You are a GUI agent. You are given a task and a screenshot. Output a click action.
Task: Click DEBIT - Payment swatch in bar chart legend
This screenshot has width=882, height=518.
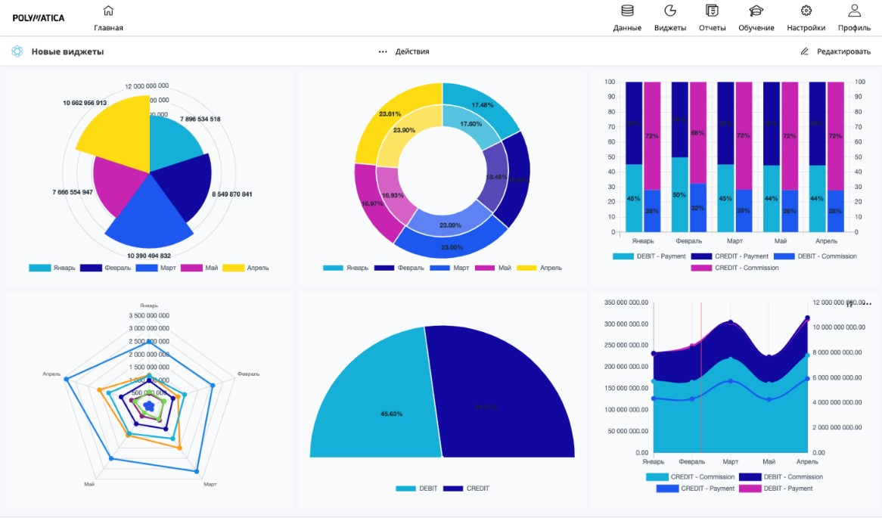click(623, 256)
